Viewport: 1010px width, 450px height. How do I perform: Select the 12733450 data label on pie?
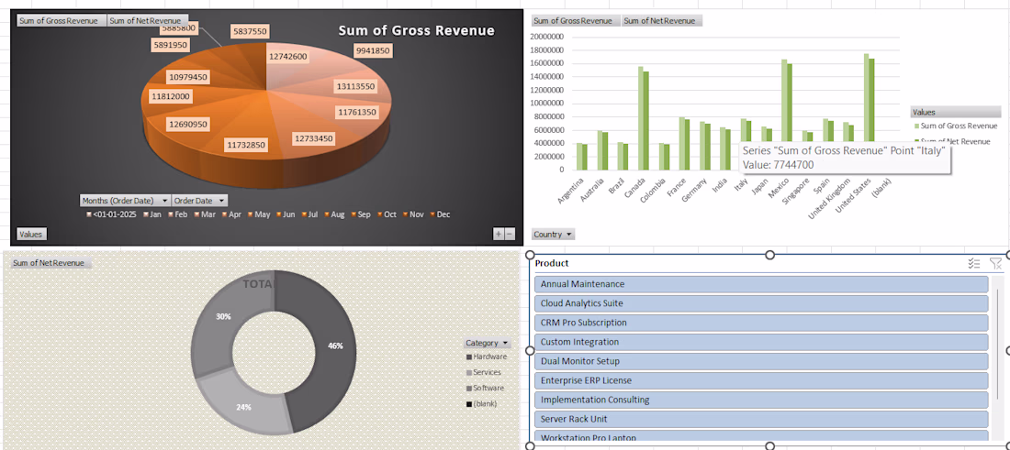pyautogui.click(x=314, y=138)
